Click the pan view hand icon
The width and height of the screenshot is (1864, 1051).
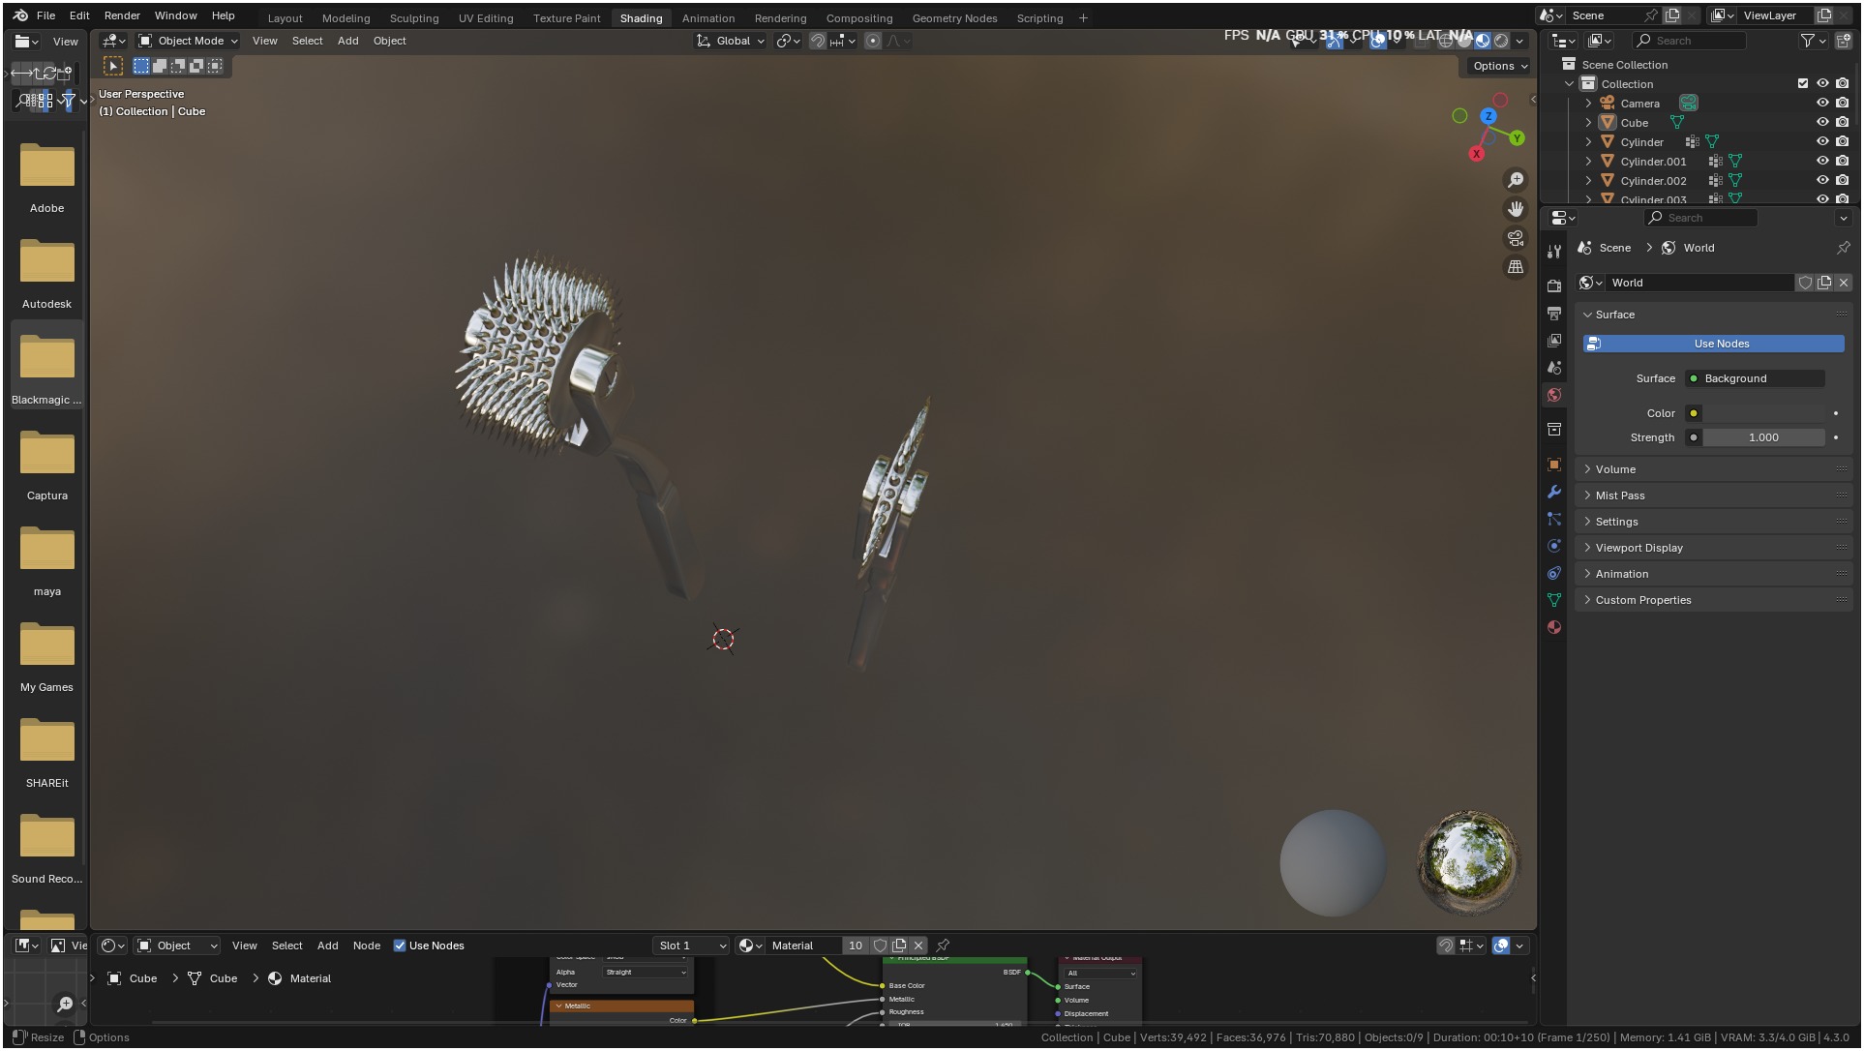click(x=1516, y=209)
